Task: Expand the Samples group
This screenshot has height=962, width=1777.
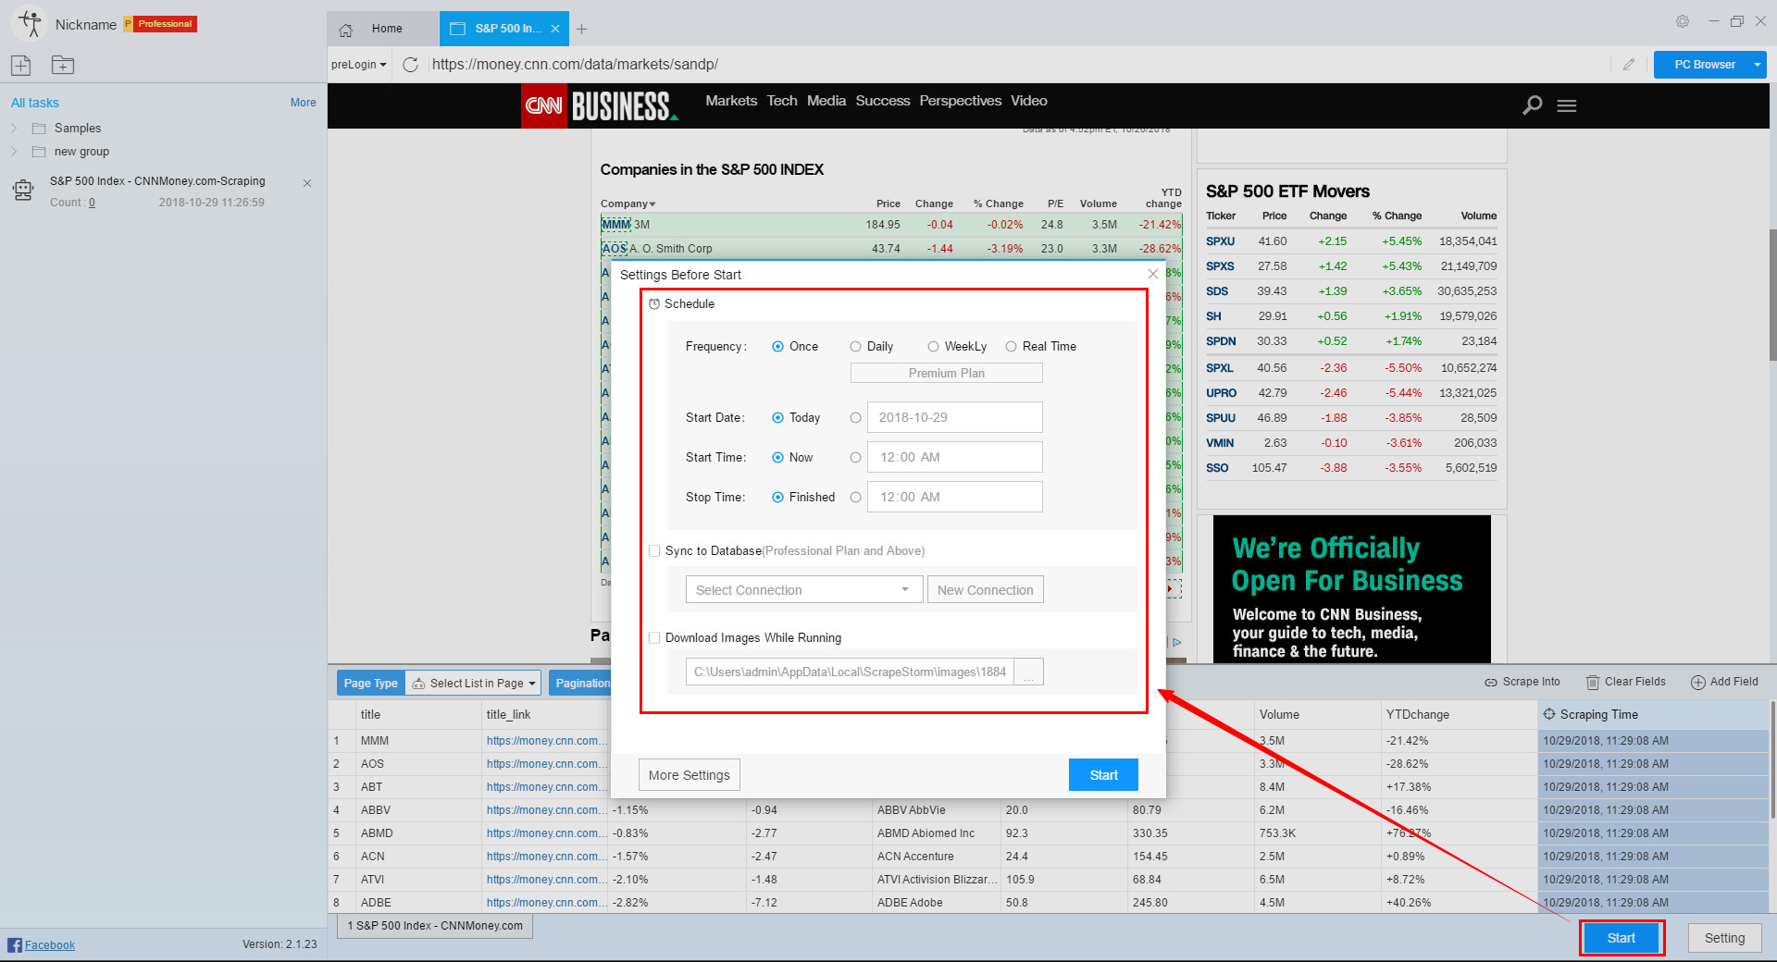Action: click(14, 129)
